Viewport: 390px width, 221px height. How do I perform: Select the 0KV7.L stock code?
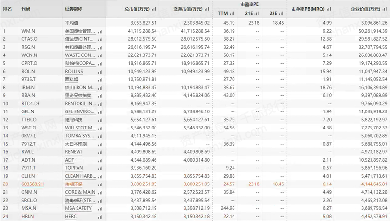click(29, 136)
